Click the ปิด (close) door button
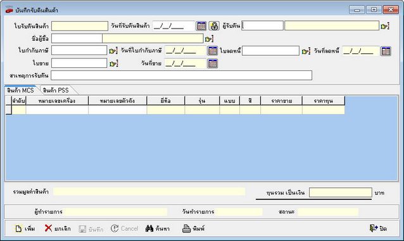The height and width of the screenshot is (241, 404). [378, 228]
